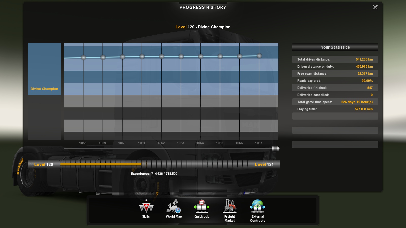This screenshot has width=406, height=228.
Task: Click the Deliveries finished statistic row
Action: click(x=335, y=88)
